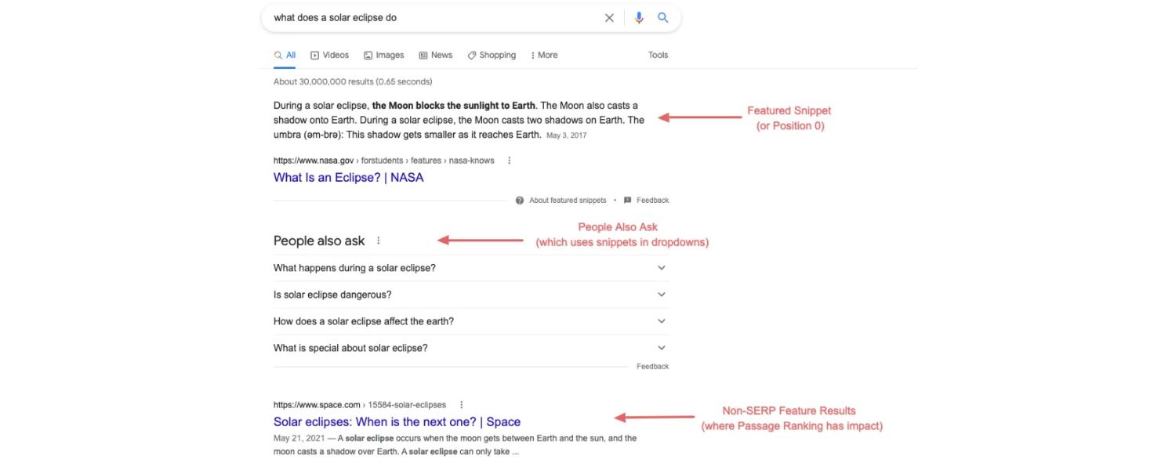Viewport: 1176px width, 470px height.
Task: Click the Feedback flag icon below the snippet
Action: coord(626,200)
